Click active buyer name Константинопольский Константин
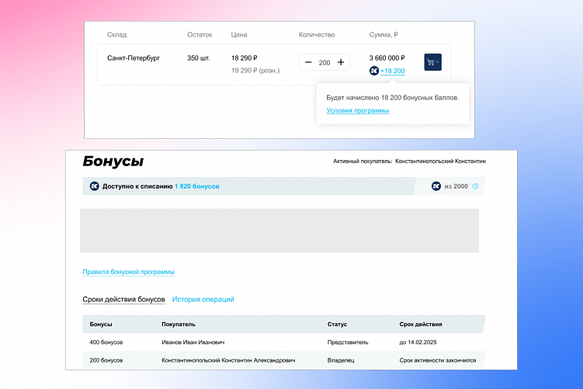 click(x=440, y=161)
